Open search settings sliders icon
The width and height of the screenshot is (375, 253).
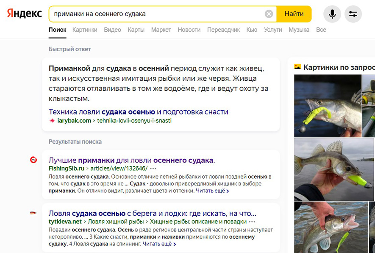353,14
